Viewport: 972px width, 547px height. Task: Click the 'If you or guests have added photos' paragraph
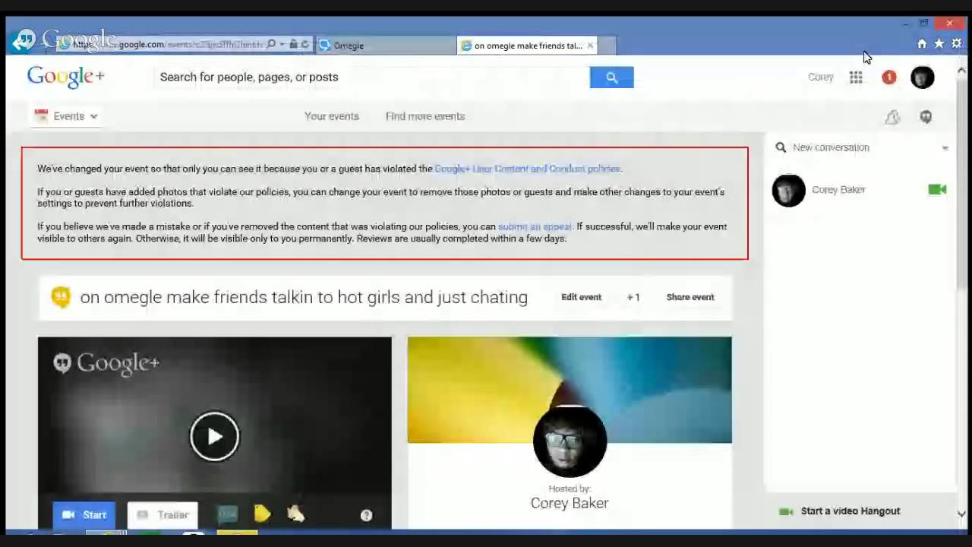click(x=381, y=198)
